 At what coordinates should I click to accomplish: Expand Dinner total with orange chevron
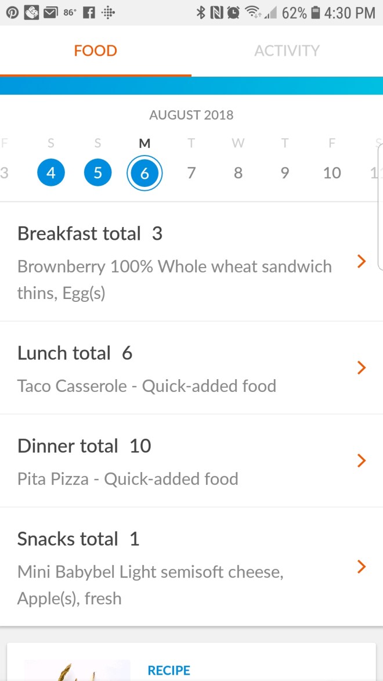[x=362, y=460]
